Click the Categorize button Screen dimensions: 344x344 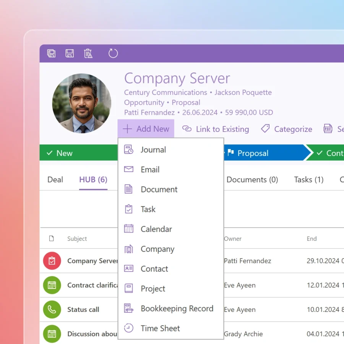[287, 129]
